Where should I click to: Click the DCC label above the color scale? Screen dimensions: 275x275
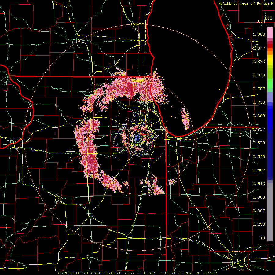pyautogui.click(x=269, y=18)
